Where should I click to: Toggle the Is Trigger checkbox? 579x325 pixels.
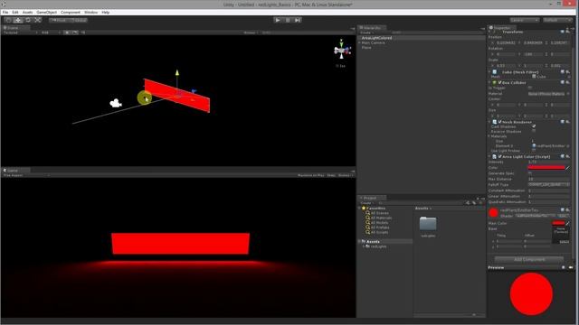[530, 88]
